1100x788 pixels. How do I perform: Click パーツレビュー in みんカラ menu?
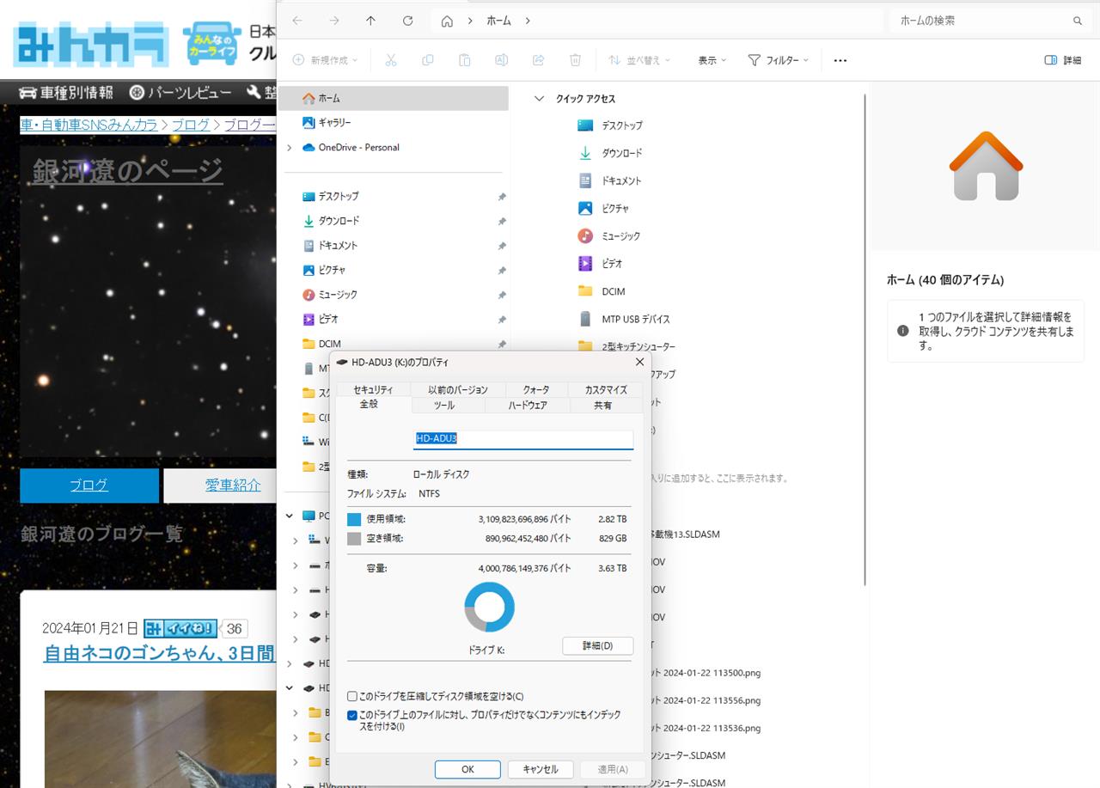(x=180, y=93)
